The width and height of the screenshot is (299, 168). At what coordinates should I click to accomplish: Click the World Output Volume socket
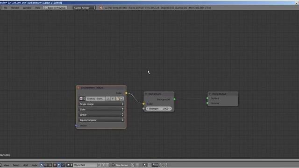207,103
